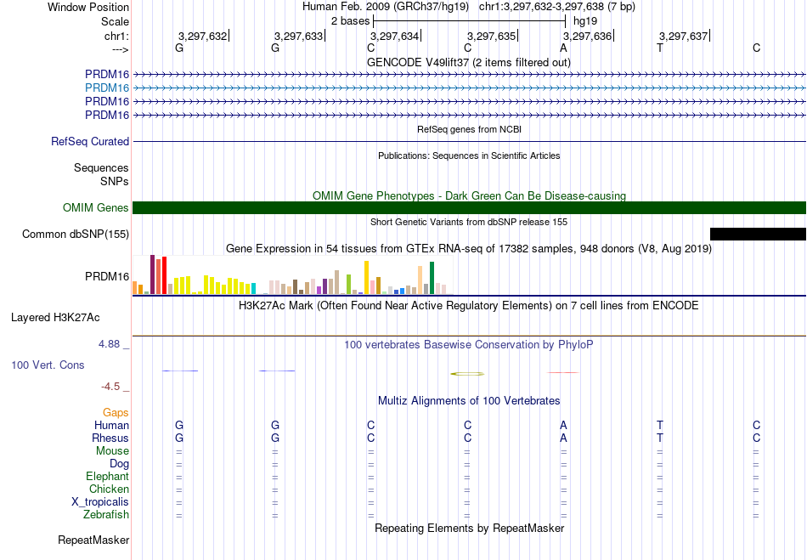Select the 100 Vert. Cons track label

coord(48,365)
